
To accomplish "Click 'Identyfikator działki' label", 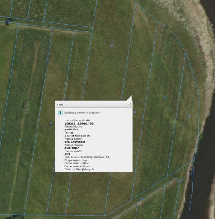I will (x=77, y=120).
